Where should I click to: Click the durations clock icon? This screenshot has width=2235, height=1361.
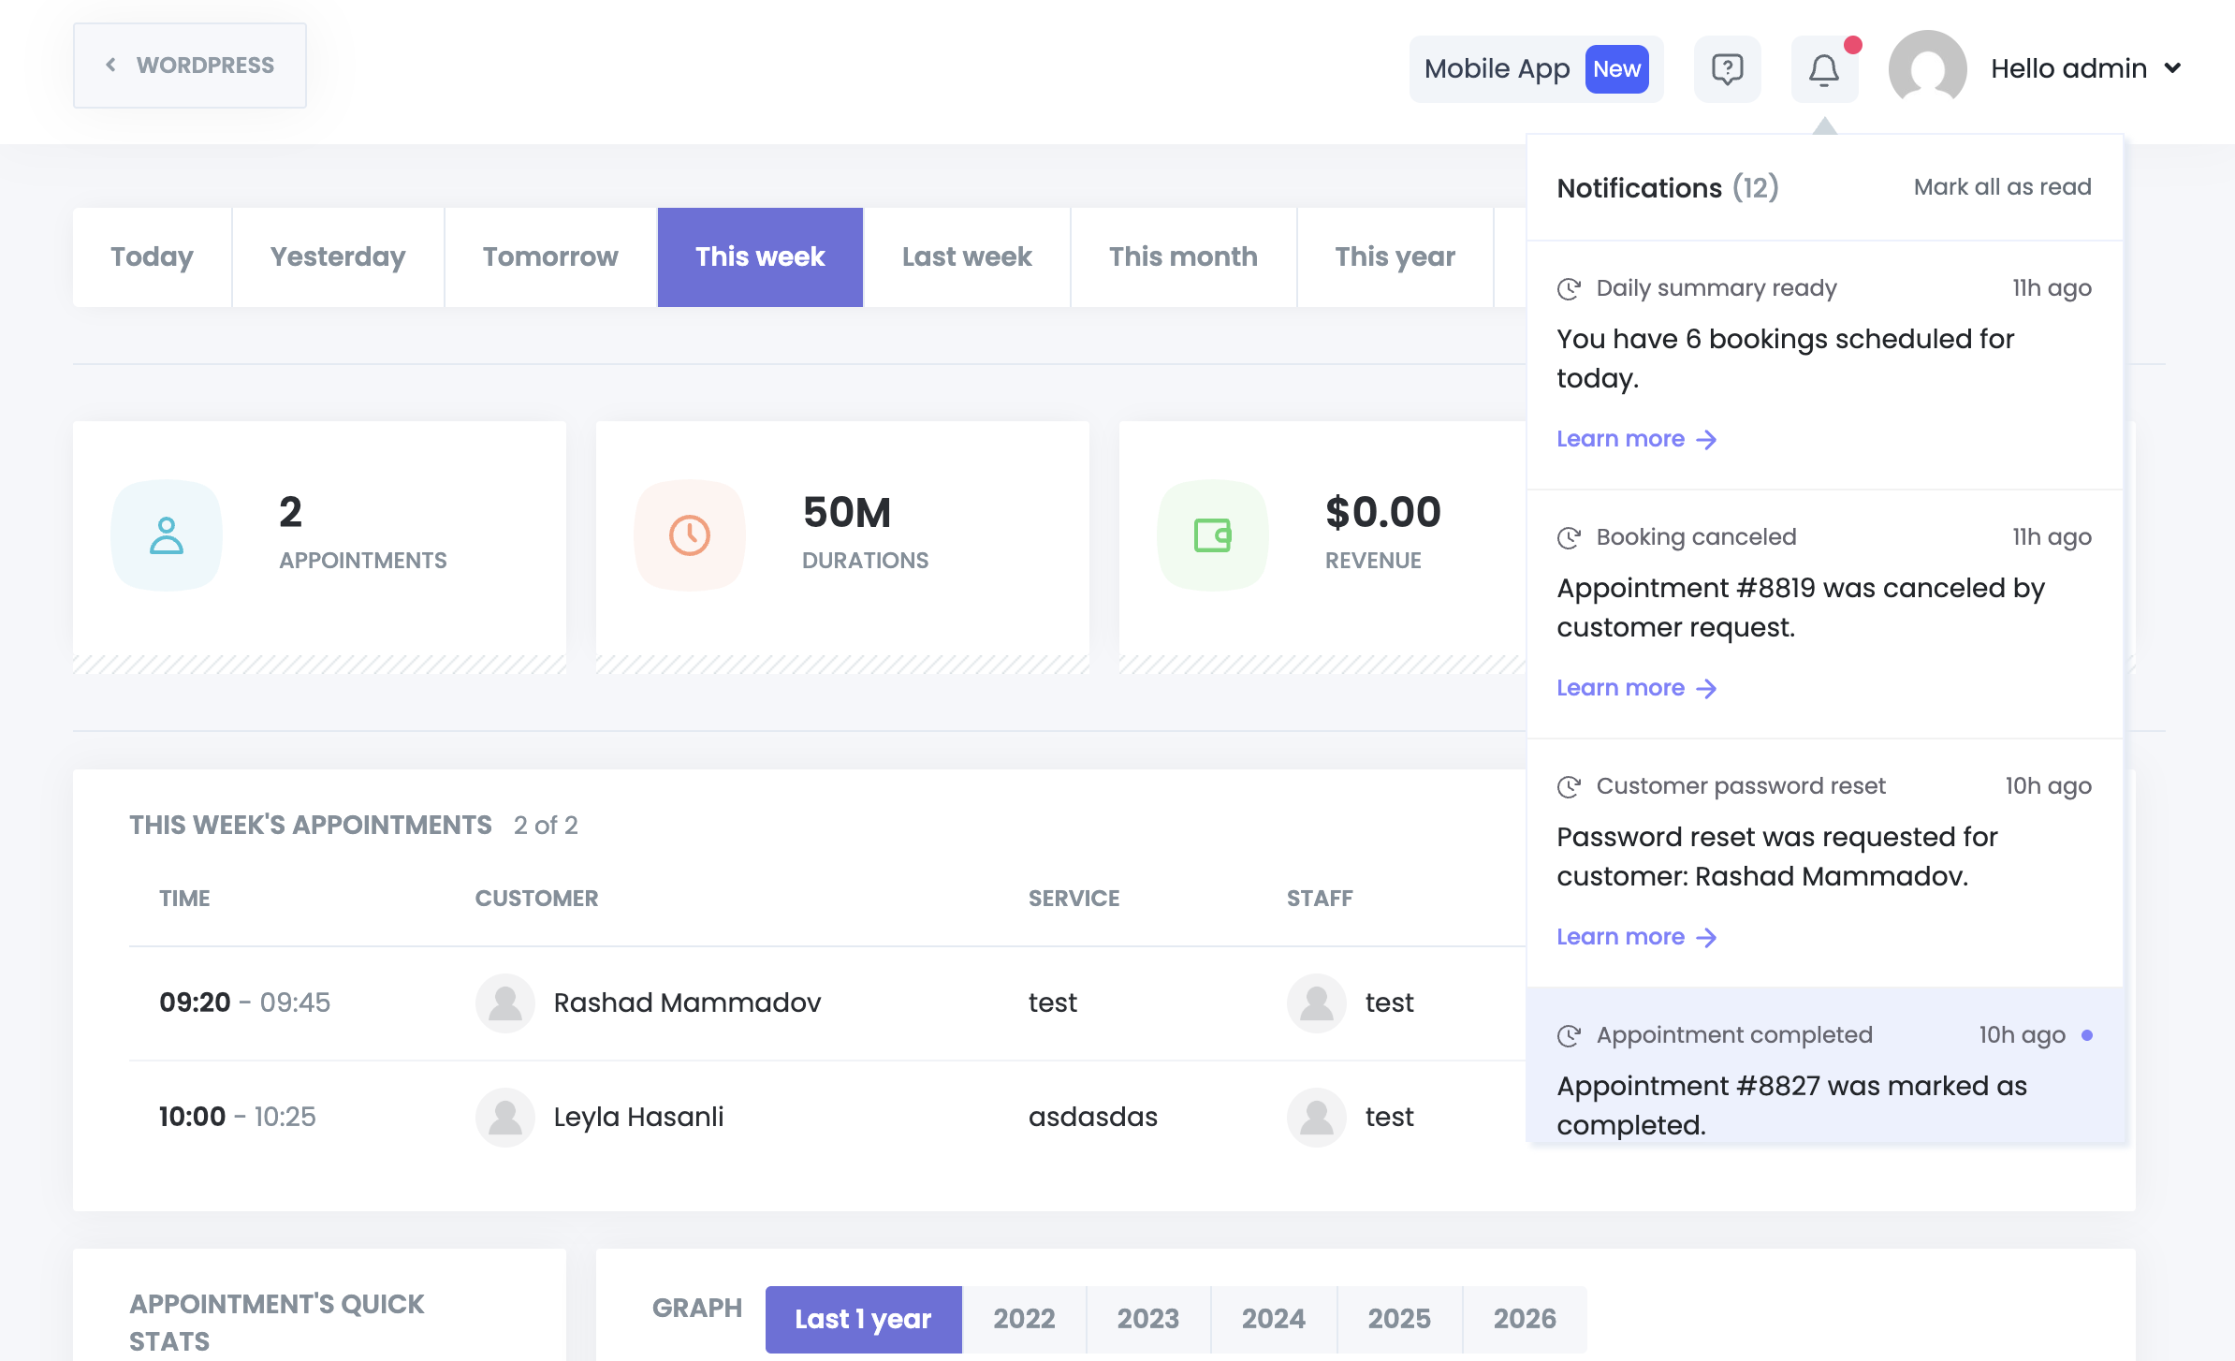coord(690,535)
